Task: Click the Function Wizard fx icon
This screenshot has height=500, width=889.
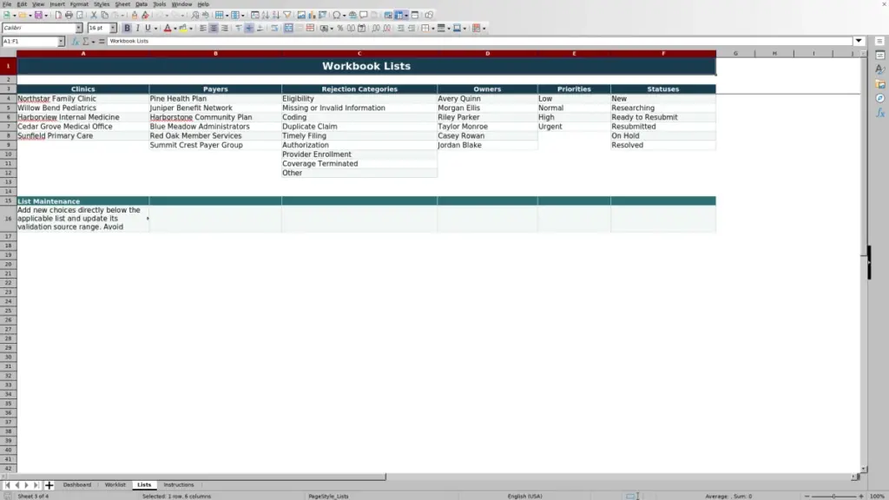Action: point(76,42)
